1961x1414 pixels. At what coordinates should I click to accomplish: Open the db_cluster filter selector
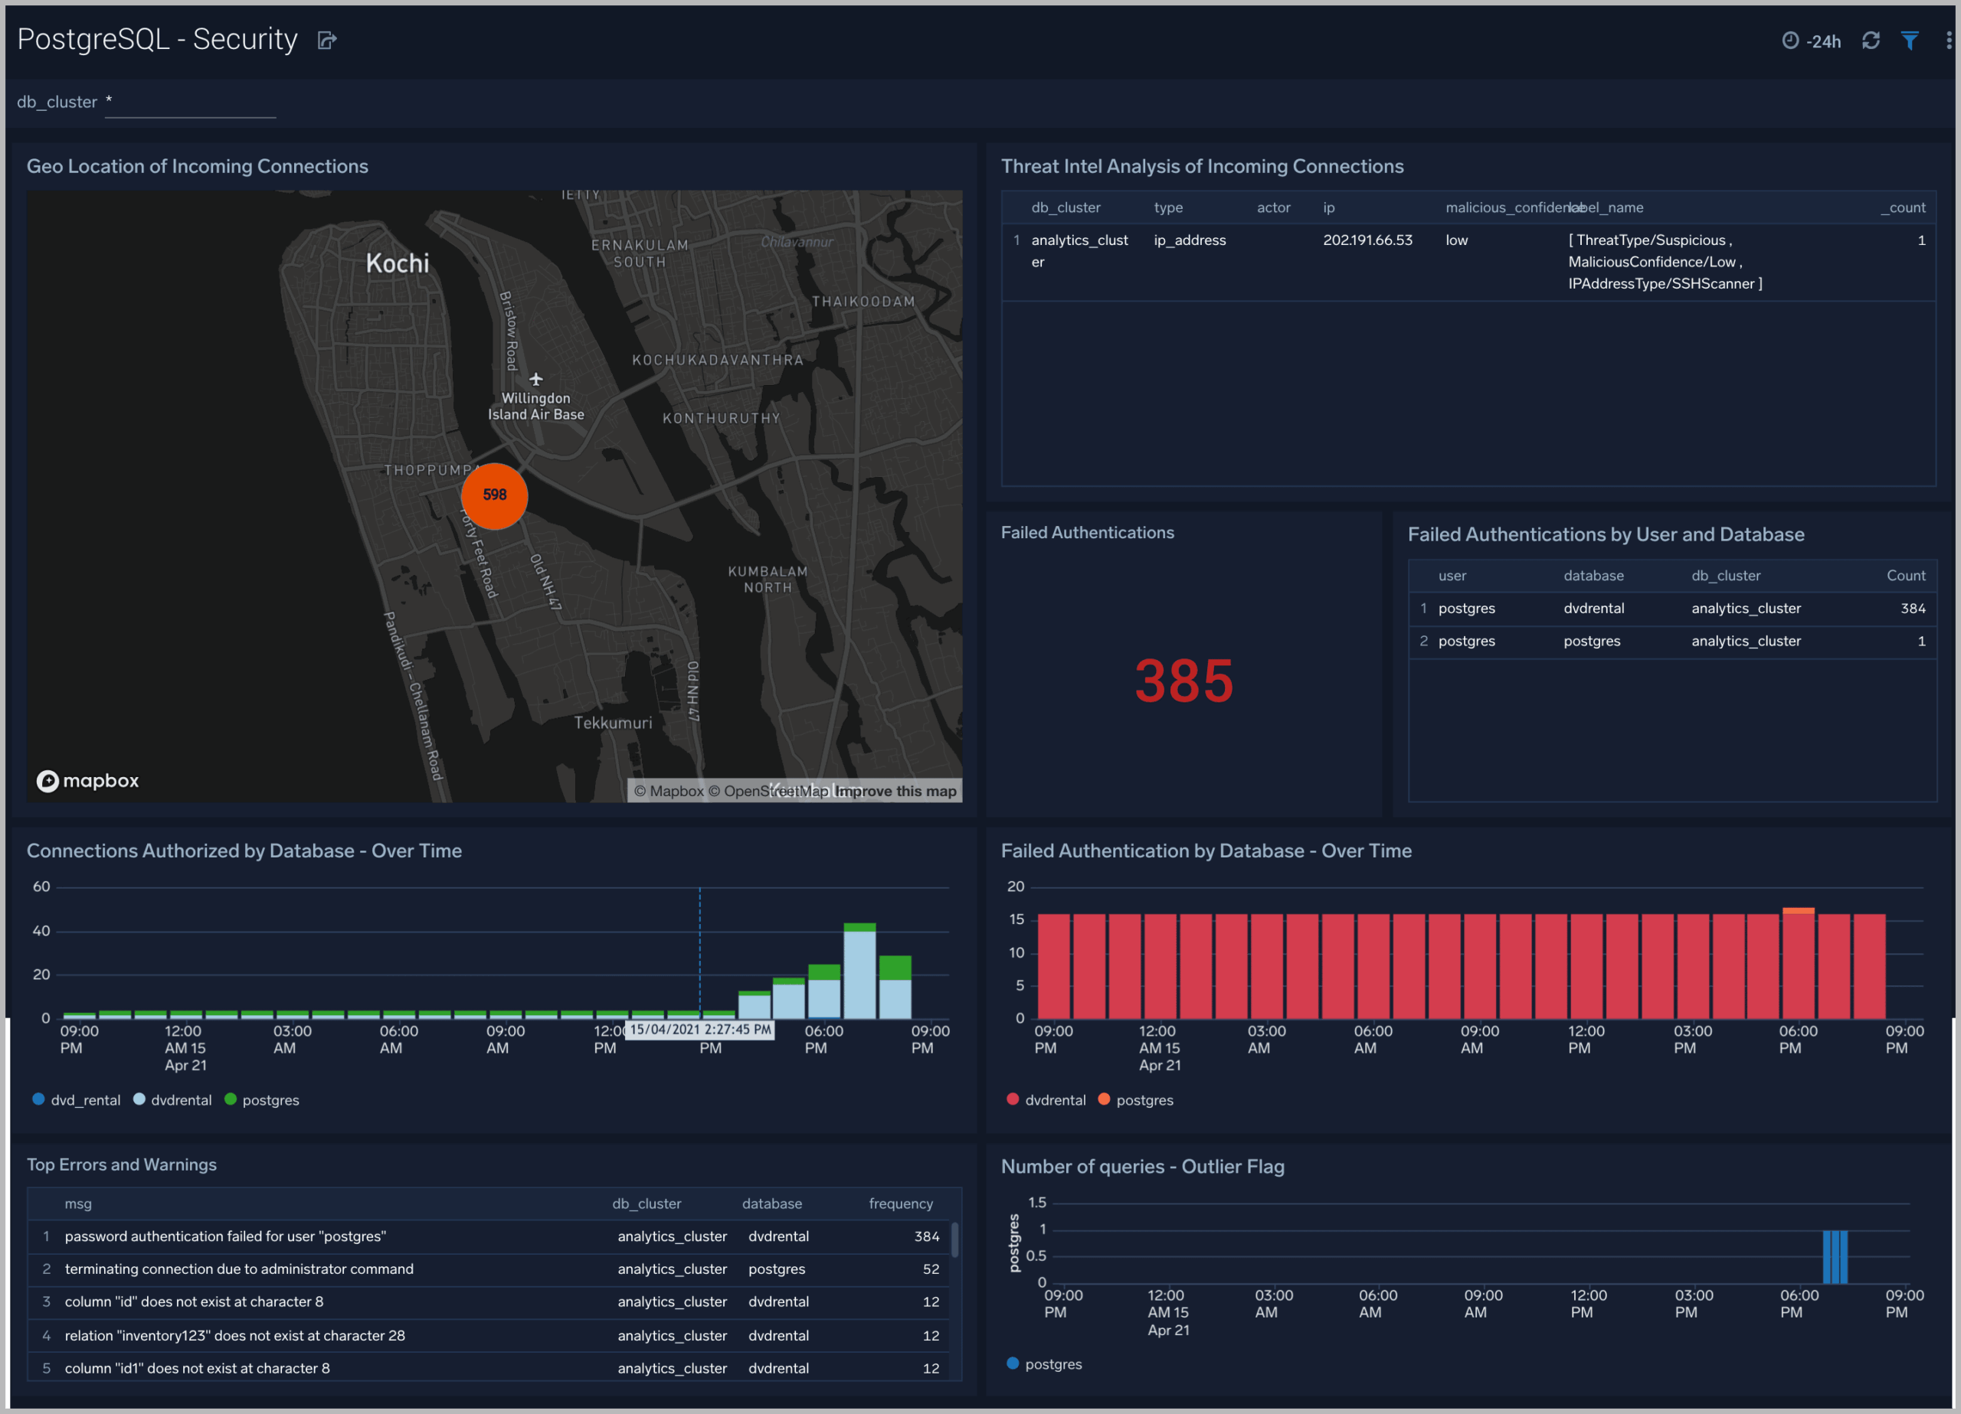(x=188, y=103)
